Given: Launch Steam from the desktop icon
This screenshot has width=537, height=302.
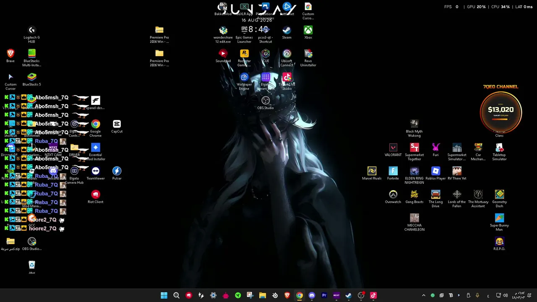Looking at the screenshot, I should [x=287, y=32].
